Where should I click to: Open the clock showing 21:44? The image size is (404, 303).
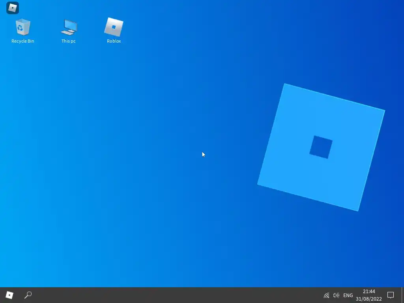coord(369,292)
